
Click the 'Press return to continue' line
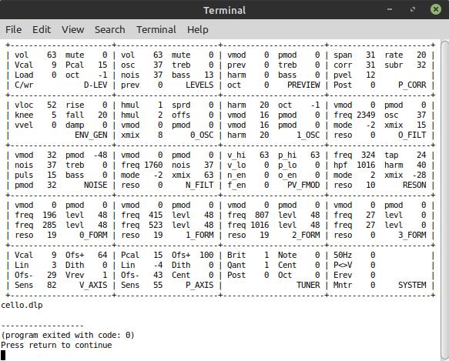(x=56, y=345)
